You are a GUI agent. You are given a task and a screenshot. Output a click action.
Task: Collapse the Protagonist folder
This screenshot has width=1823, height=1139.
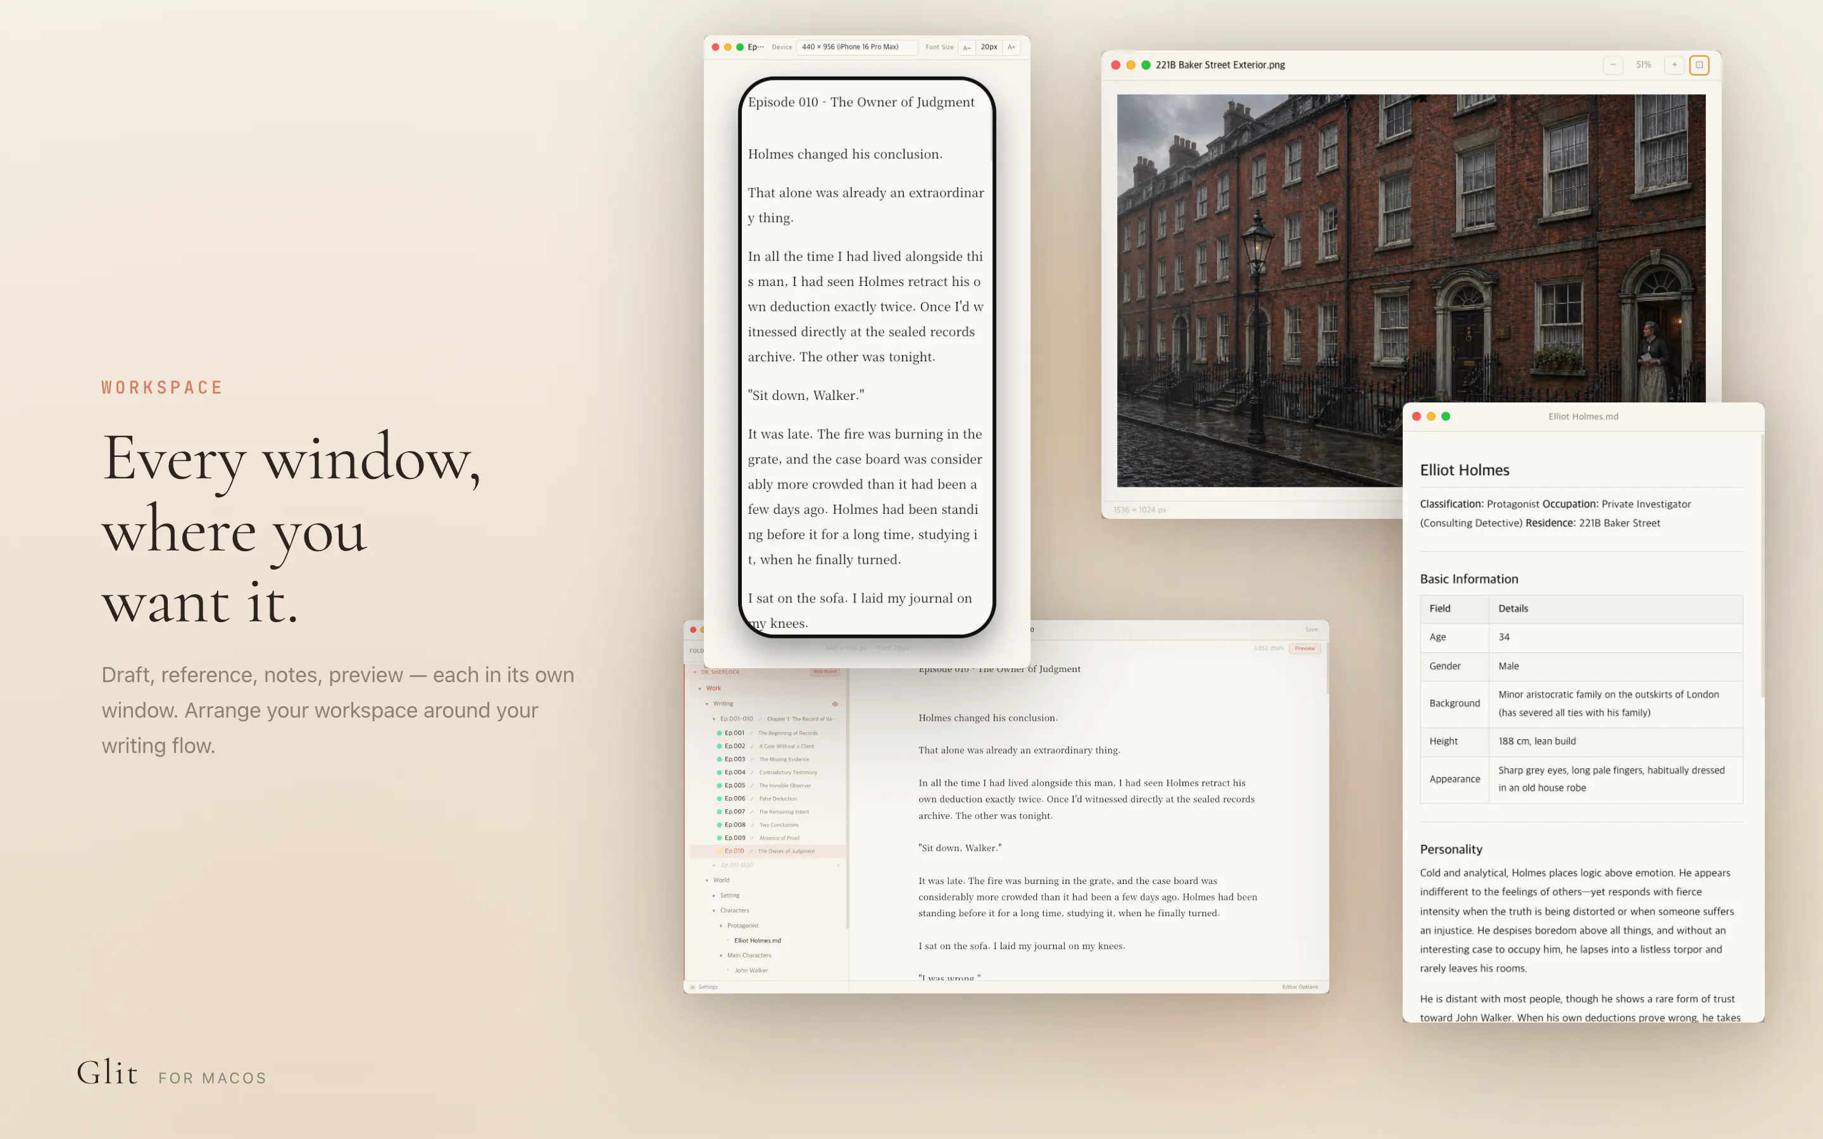pyautogui.click(x=721, y=926)
